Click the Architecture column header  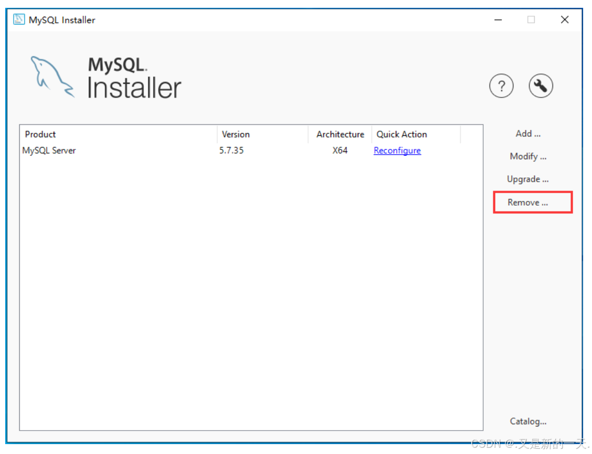(340, 134)
